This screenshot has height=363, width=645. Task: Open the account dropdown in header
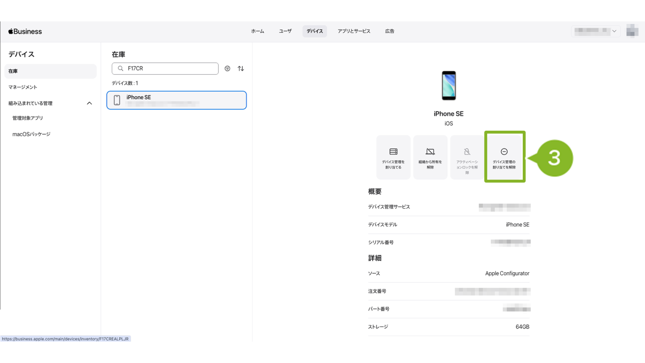(595, 31)
